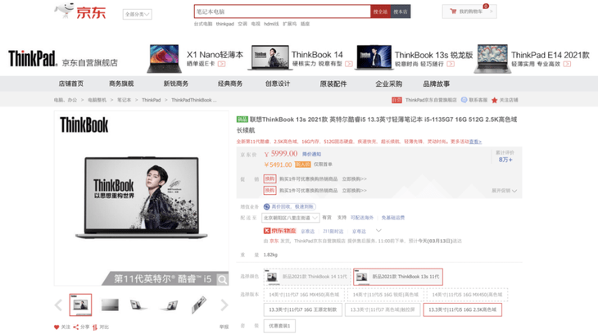598x334 pixels.
Task: Click the dark 搜本店 search button
Action: click(400, 11)
